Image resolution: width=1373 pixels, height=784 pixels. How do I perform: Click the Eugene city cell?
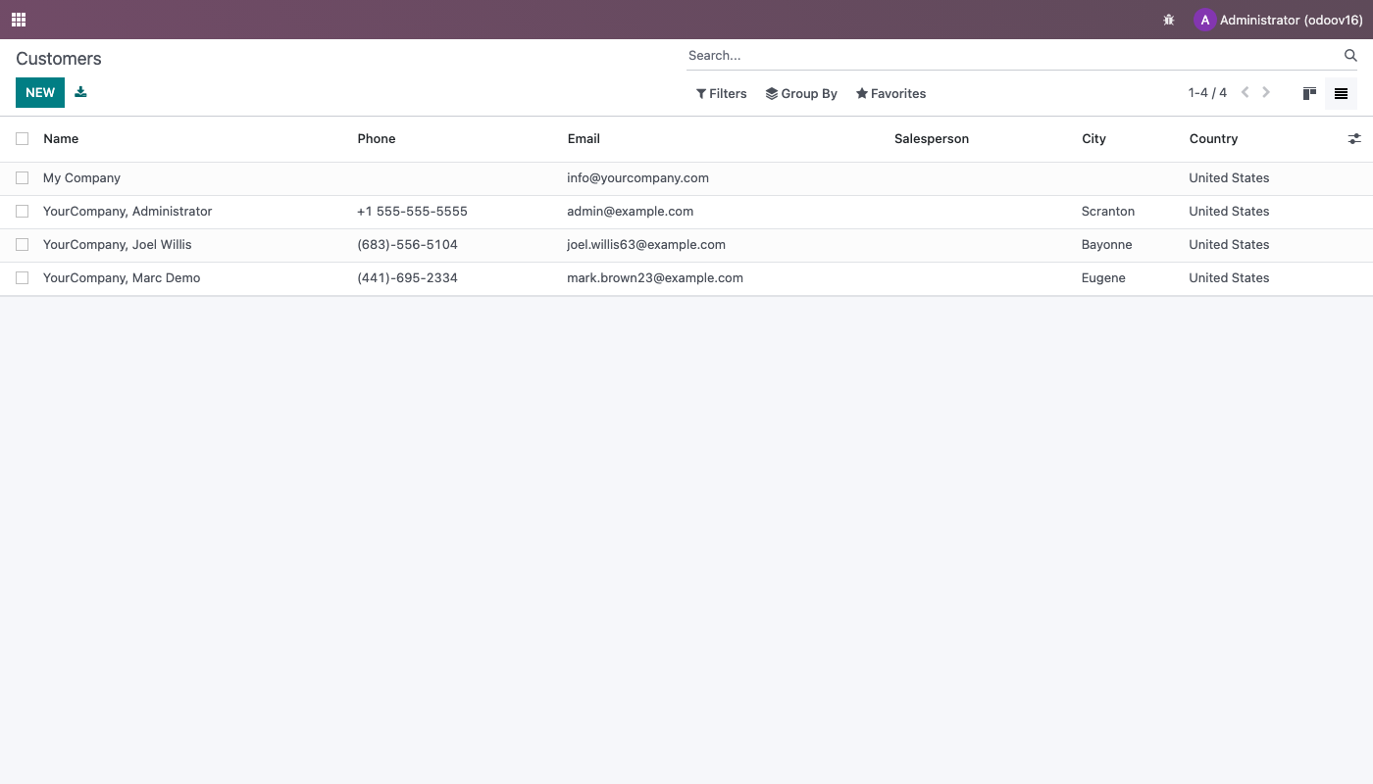(x=1103, y=278)
